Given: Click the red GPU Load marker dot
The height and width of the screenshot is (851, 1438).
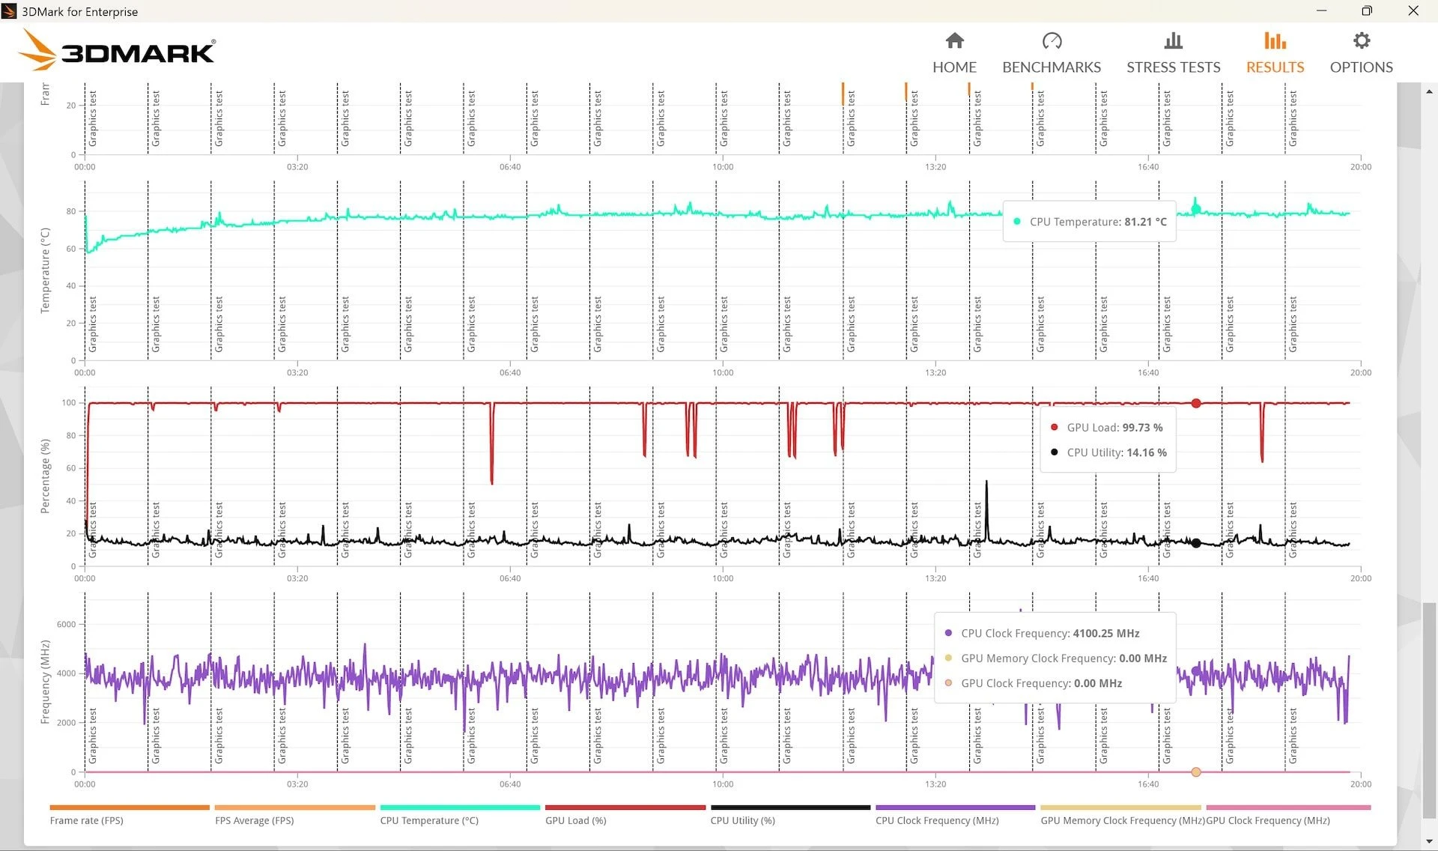Looking at the screenshot, I should (1196, 403).
